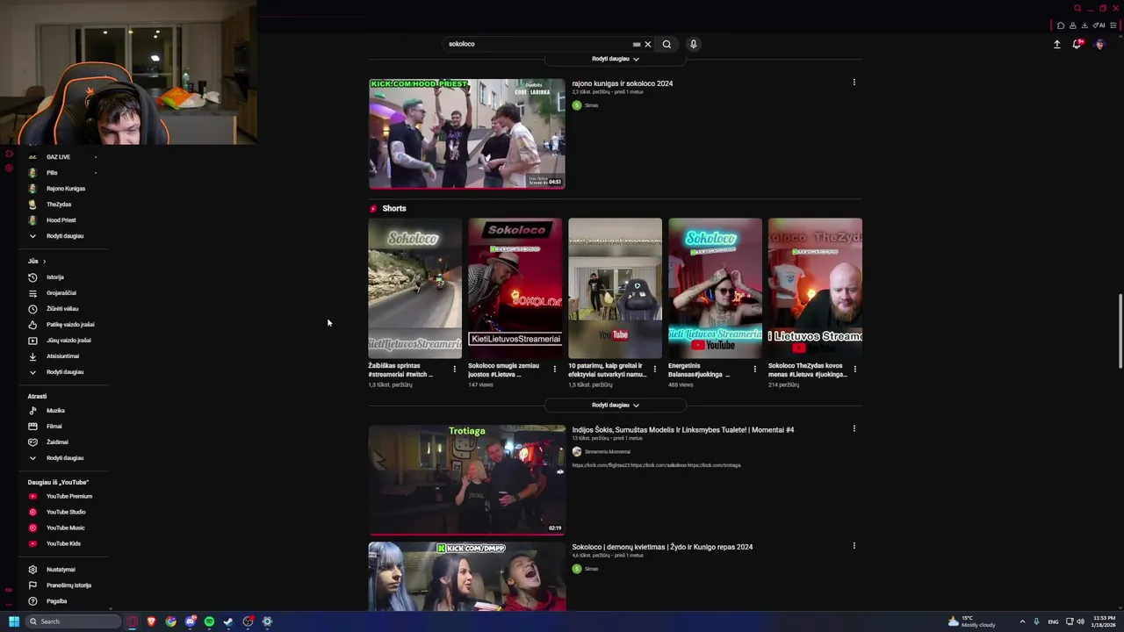The width and height of the screenshot is (1124, 632).
Task: Open browser downloads icon
Action: pyautogui.click(x=1084, y=25)
